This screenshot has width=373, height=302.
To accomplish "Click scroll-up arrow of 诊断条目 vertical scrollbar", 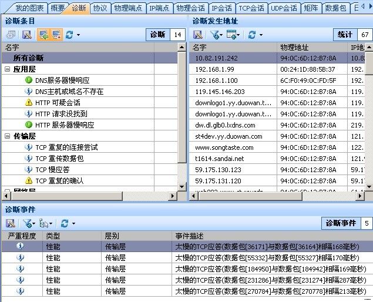I will tap(182, 48).
